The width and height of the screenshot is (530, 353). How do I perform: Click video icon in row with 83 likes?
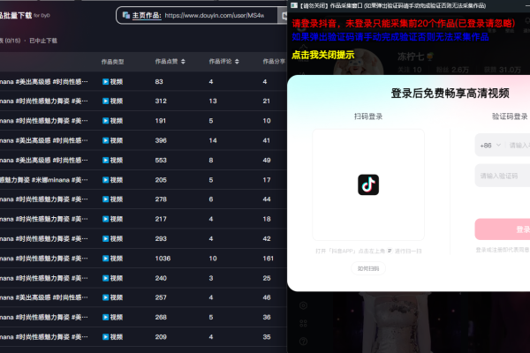tap(105, 81)
